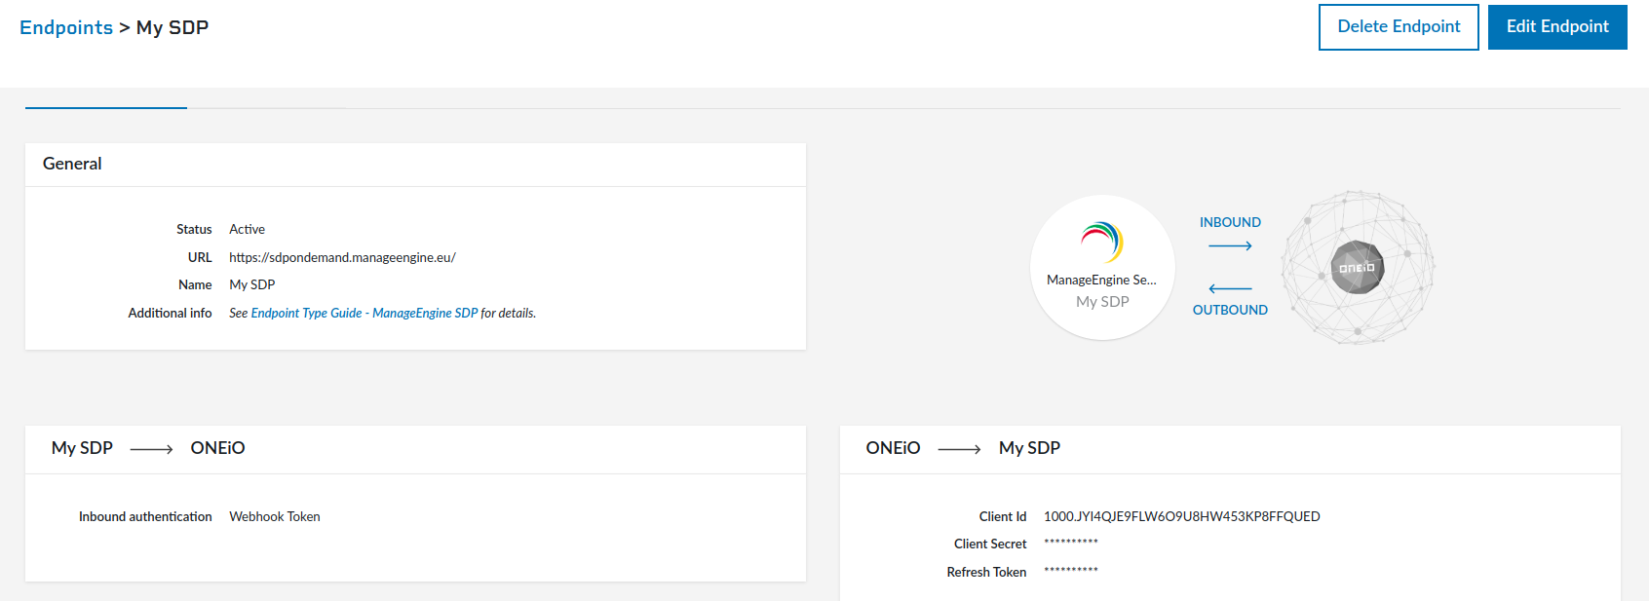1649x601 pixels.
Task: Click the OUTBOUND arrow icon
Action: coord(1230,288)
